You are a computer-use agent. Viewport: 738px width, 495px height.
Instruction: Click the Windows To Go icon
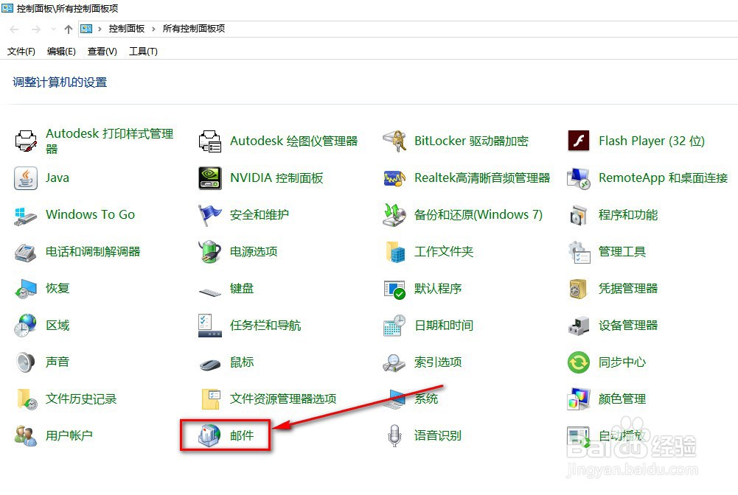click(26, 215)
